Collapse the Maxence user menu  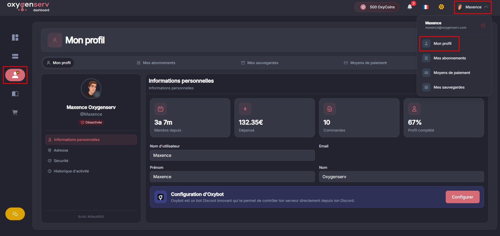473,7
